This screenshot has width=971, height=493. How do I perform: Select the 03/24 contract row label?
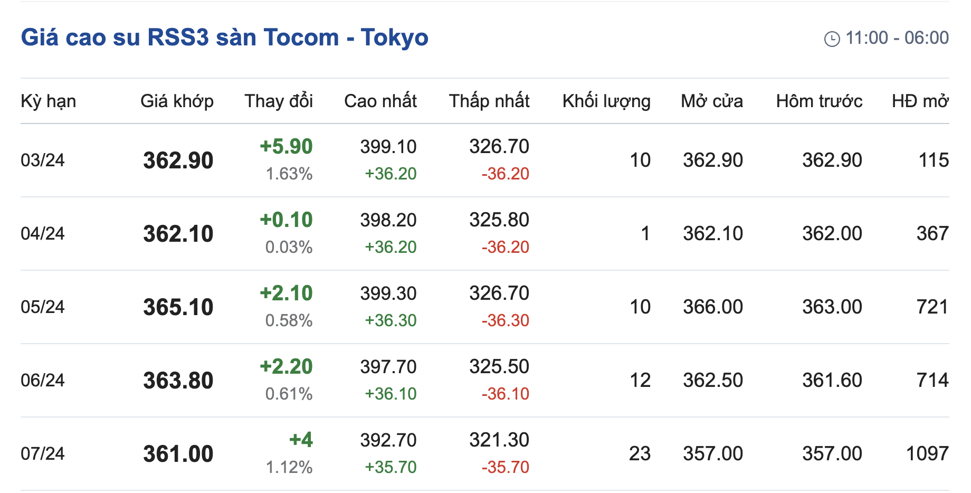coord(43,160)
